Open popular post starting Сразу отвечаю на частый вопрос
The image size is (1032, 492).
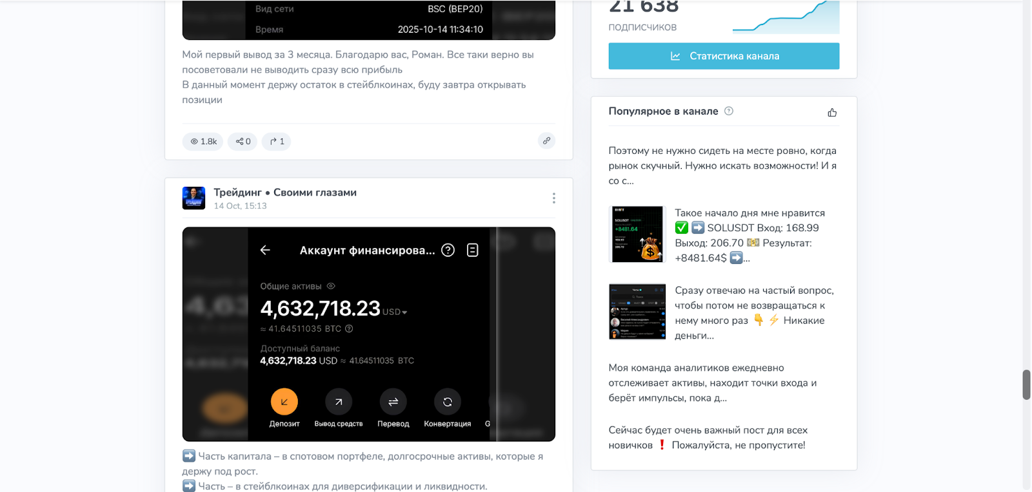[754, 313]
